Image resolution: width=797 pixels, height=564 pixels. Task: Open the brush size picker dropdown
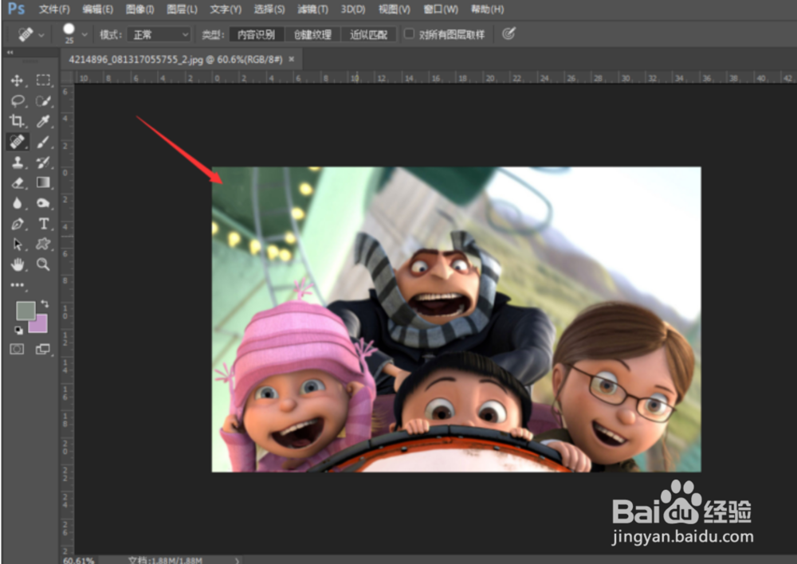84,34
